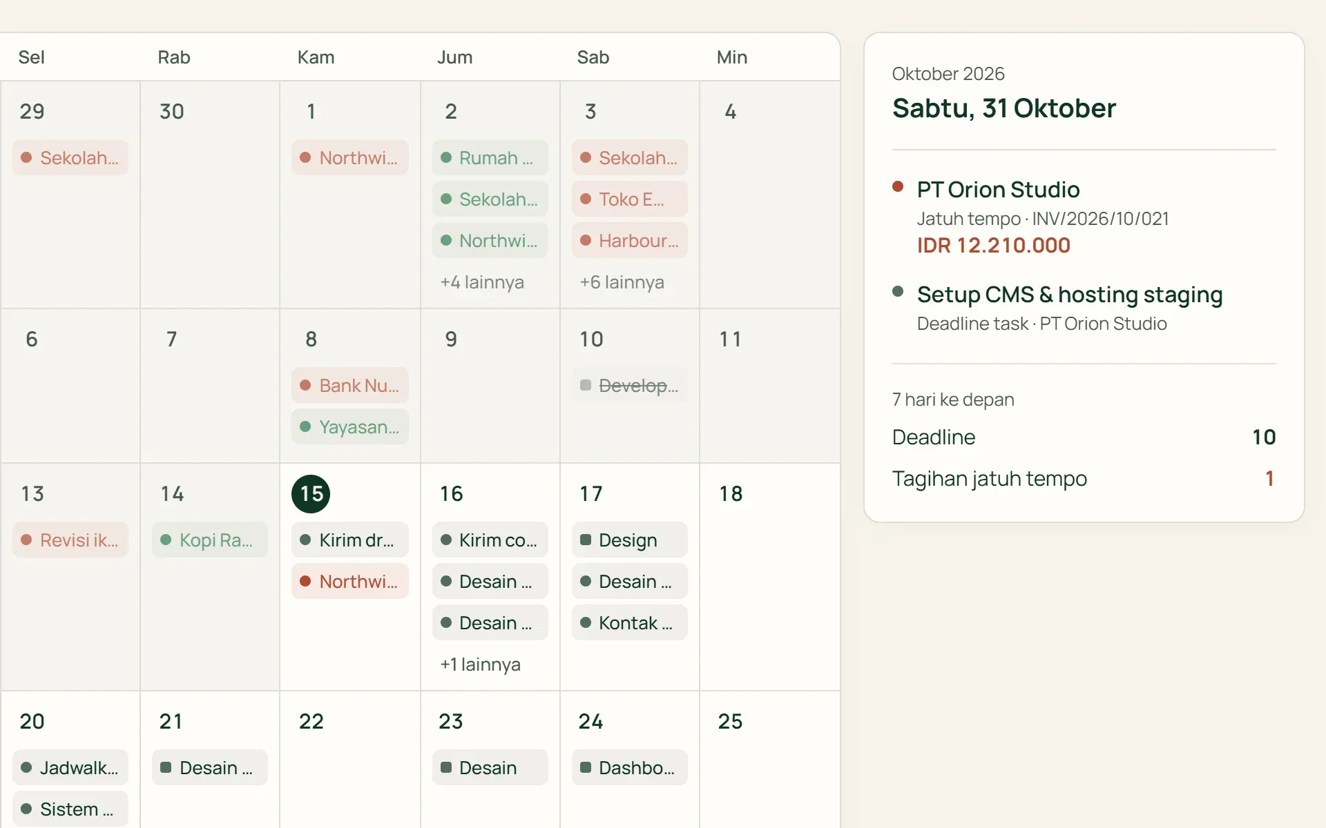Open the Revisi ik event on the 13th
1326x828 pixels.
click(70, 540)
